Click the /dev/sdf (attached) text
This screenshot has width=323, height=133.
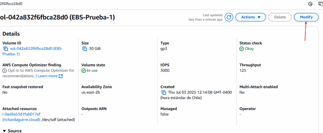58,120
